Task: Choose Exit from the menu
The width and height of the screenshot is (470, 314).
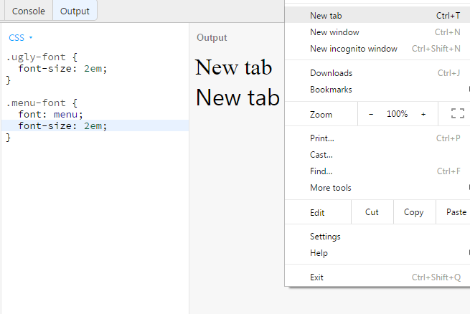Action: pyautogui.click(x=377, y=277)
